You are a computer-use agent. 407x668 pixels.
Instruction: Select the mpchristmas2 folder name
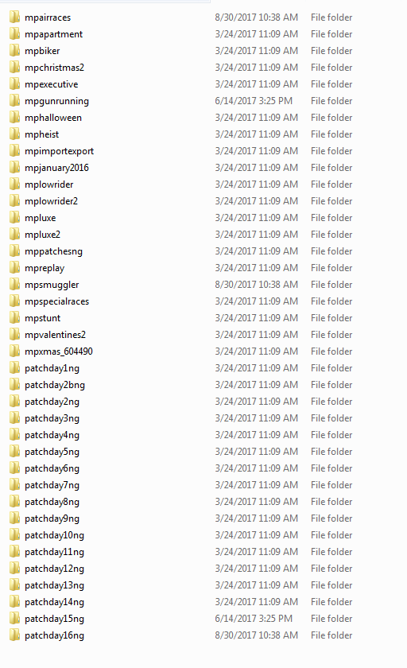coord(55,68)
